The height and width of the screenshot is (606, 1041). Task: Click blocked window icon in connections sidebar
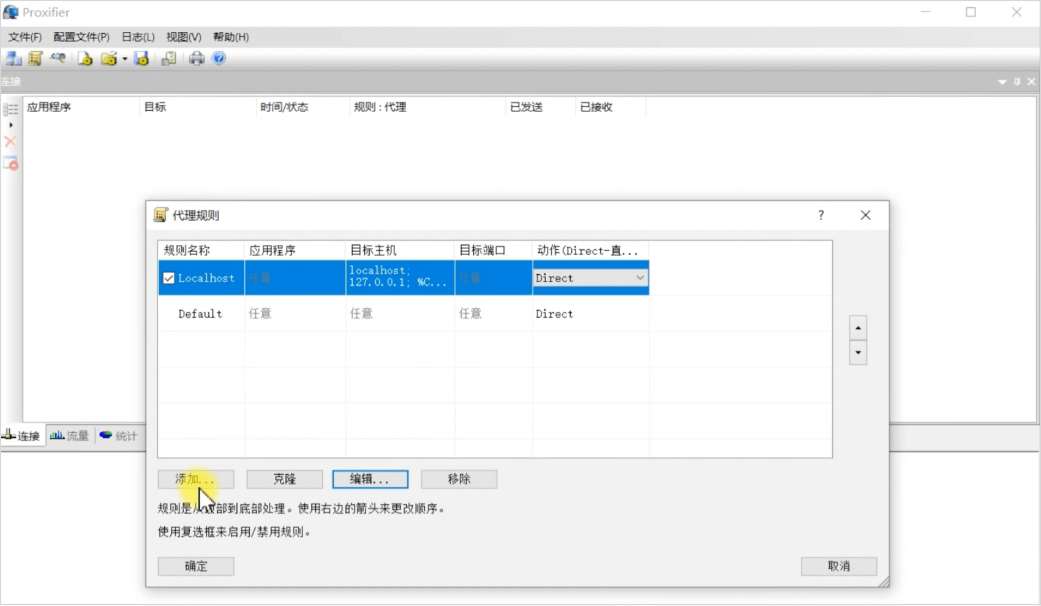pyautogui.click(x=10, y=163)
